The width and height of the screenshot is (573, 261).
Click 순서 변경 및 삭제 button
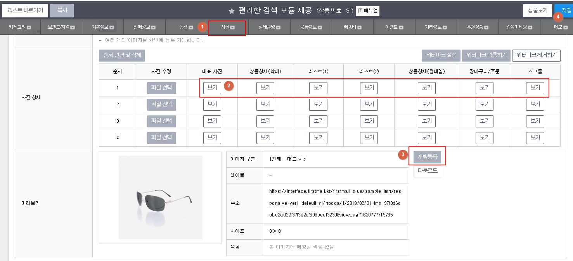point(122,55)
